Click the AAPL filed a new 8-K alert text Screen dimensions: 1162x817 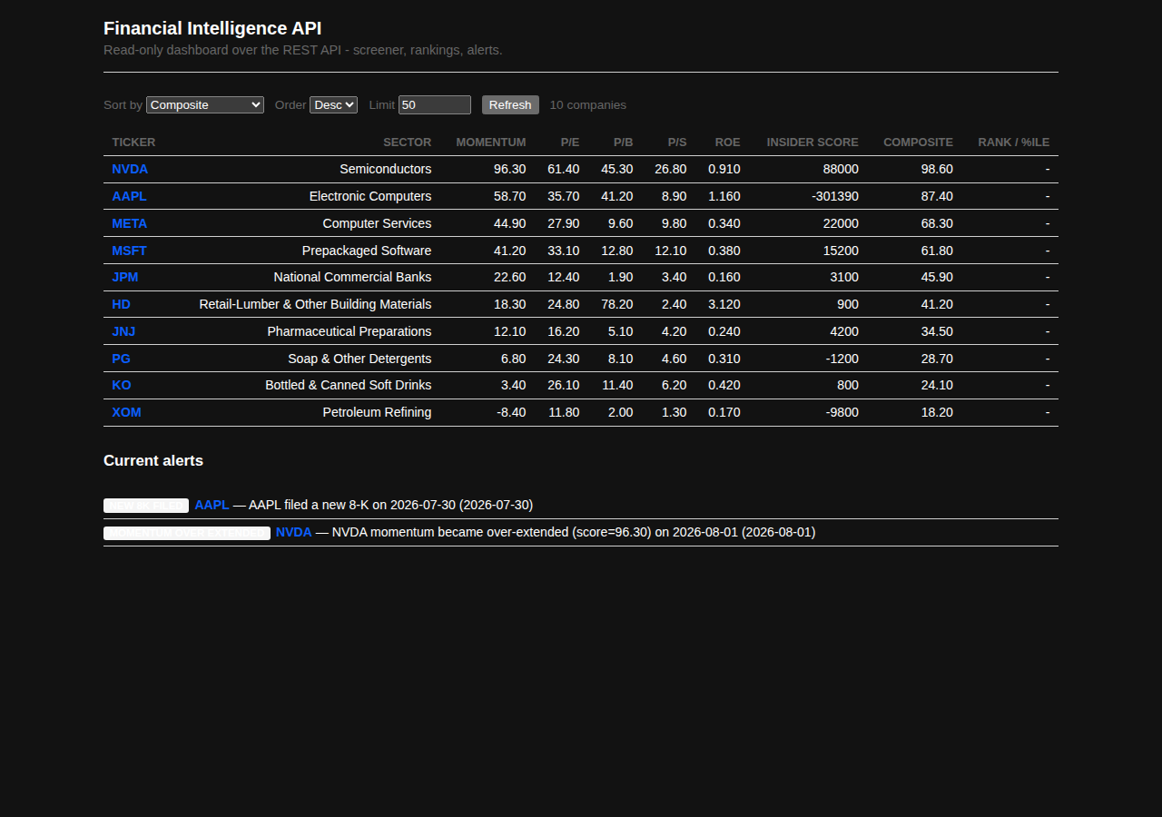[x=390, y=505]
